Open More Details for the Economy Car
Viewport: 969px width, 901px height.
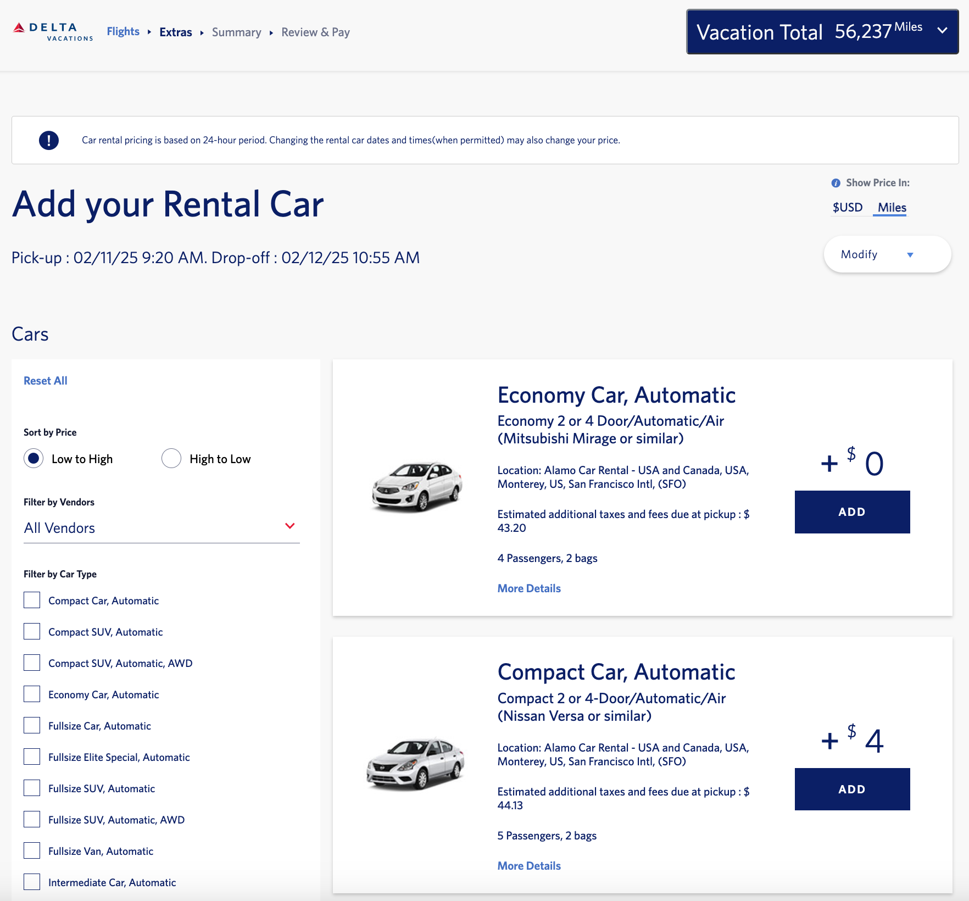tap(528, 588)
